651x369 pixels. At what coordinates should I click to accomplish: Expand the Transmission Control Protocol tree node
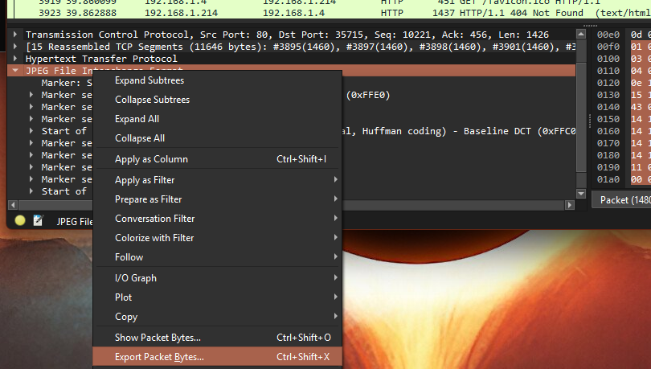click(x=16, y=35)
